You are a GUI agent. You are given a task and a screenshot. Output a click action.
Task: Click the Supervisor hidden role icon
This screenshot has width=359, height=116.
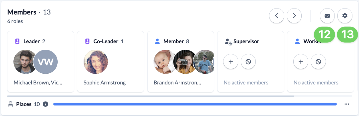[x=228, y=42]
